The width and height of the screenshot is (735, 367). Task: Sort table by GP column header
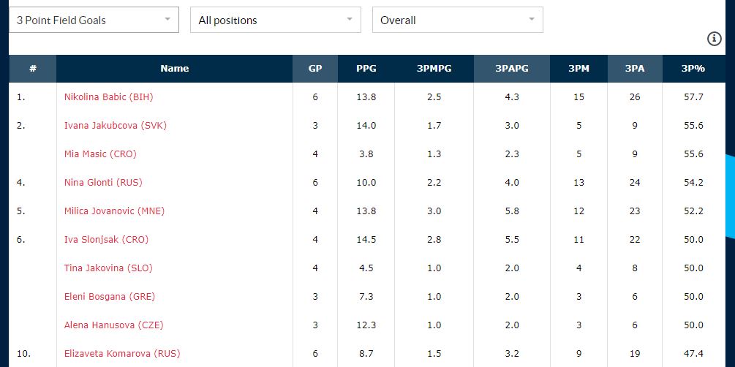pos(315,69)
